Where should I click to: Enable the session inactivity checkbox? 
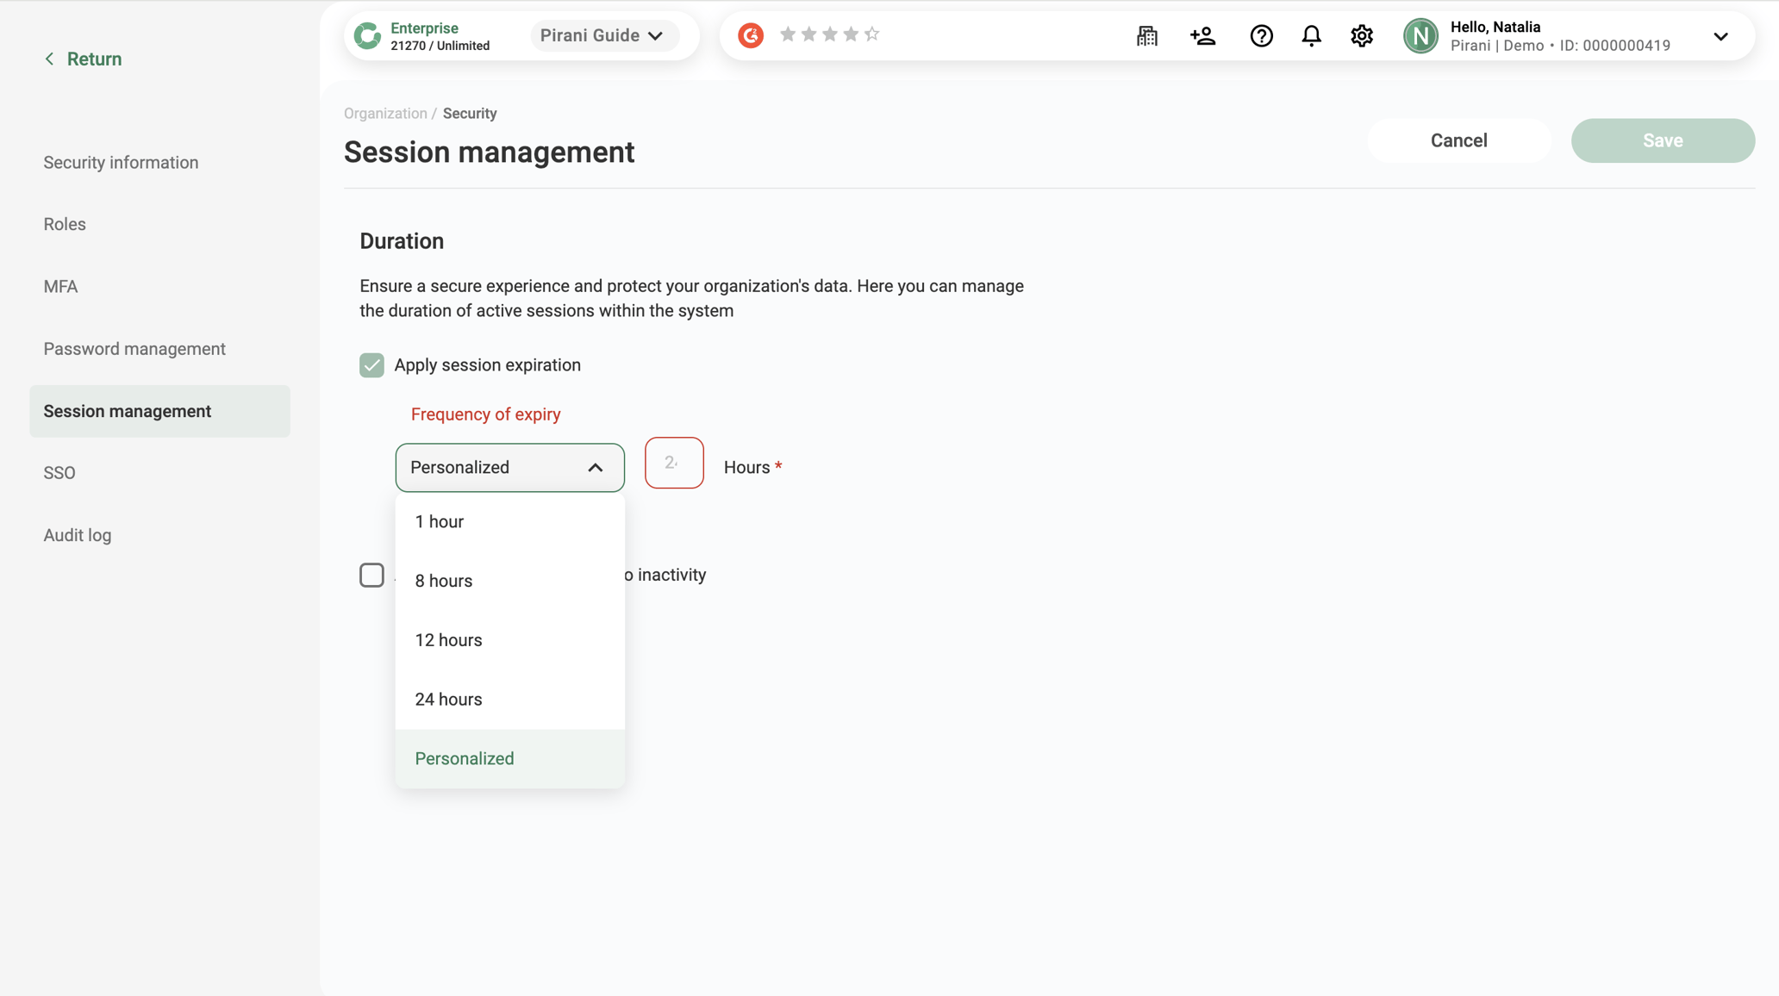(x=371, y=575)
